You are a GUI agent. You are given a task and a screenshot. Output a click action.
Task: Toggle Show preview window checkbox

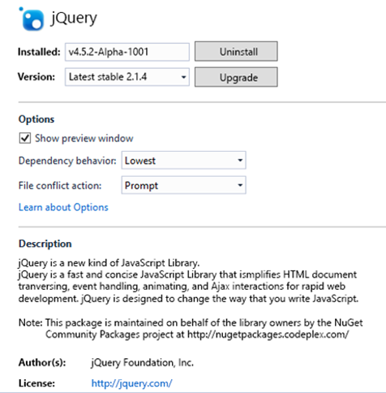(25, 138)
